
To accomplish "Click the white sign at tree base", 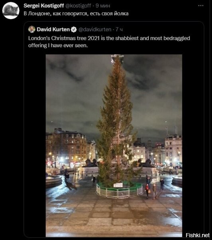I will click(118, 185).
